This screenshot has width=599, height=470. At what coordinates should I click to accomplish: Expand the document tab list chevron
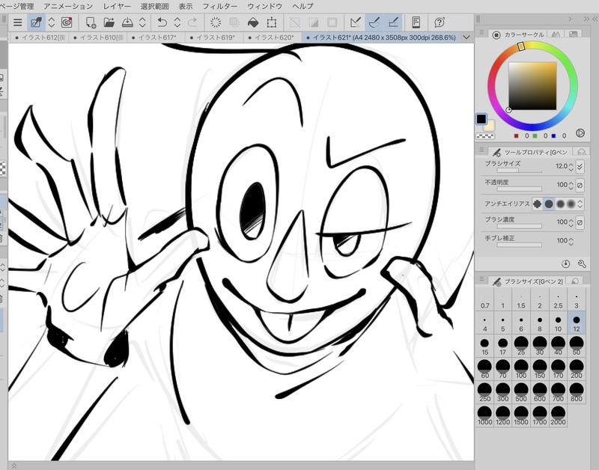pyautogui.click(x=466, y=37)
